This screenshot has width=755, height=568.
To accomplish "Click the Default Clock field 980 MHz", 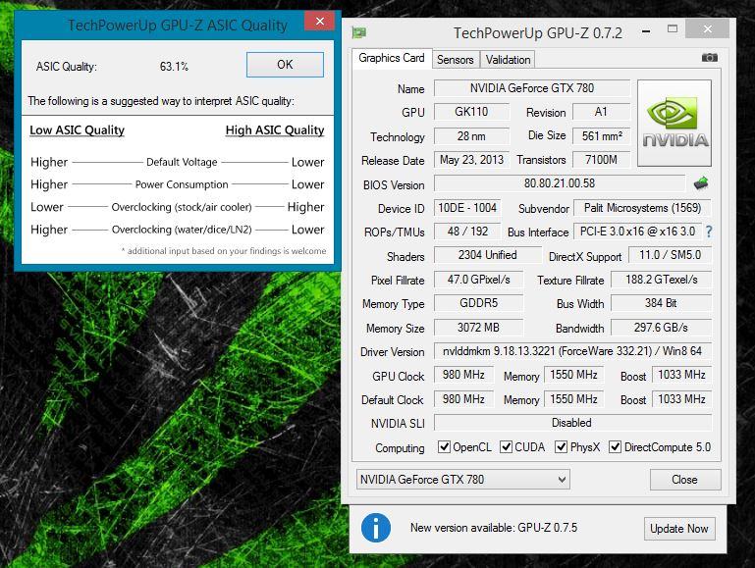I will (x=463, y=399).
